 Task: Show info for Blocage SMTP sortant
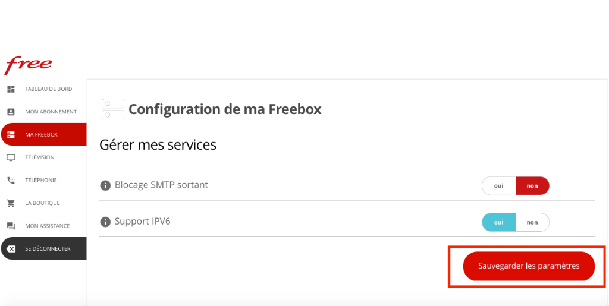click(x=105, y=185)
